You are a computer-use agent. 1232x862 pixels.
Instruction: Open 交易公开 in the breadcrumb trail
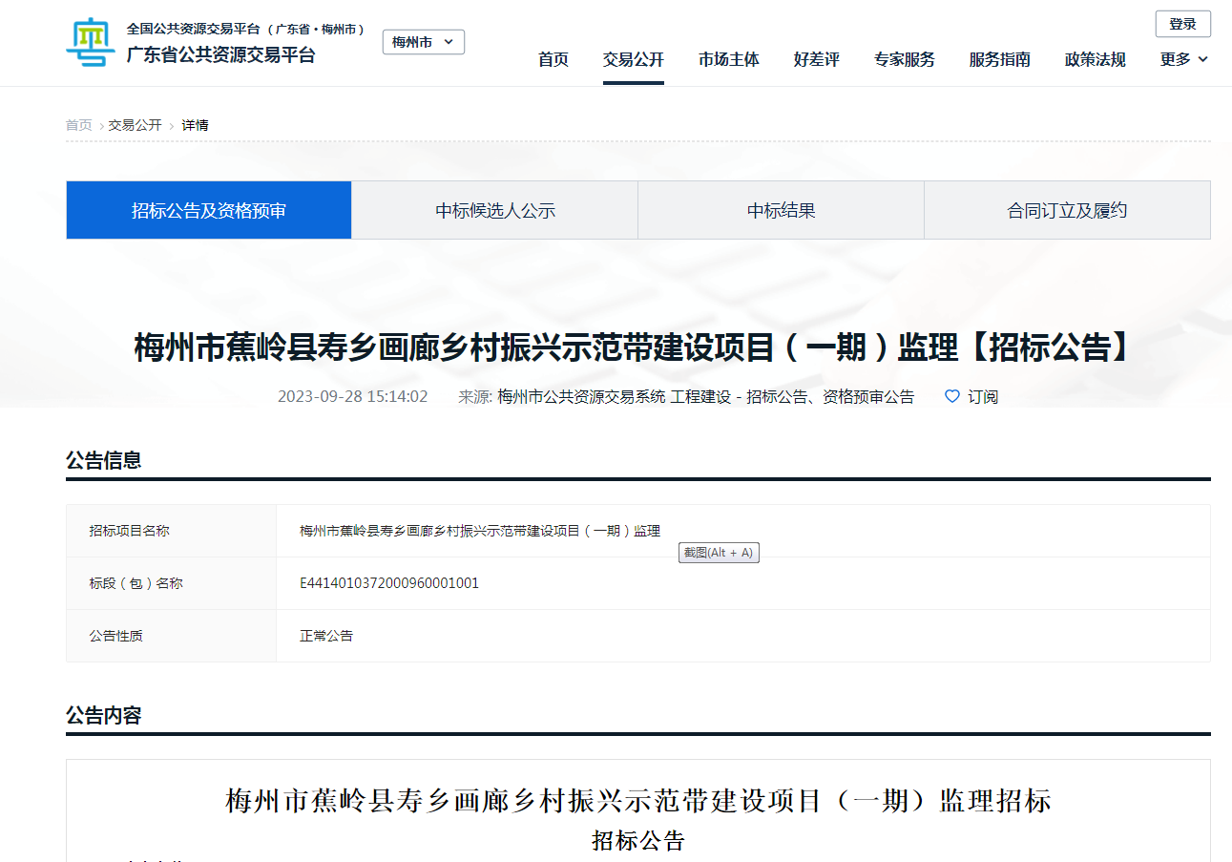(x=134, y=125)
